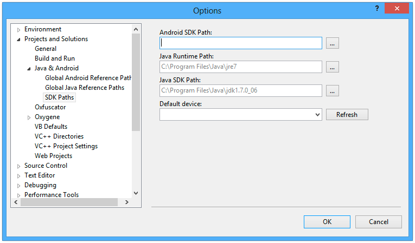Confirm options with the OK button
Viewport: 415px width, 243px height.
pyautogui.click(x=327, y=222)
